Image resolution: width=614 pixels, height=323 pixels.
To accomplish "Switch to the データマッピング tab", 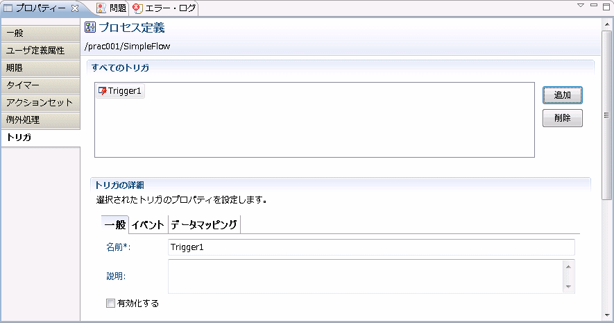I will pos(204,224).
